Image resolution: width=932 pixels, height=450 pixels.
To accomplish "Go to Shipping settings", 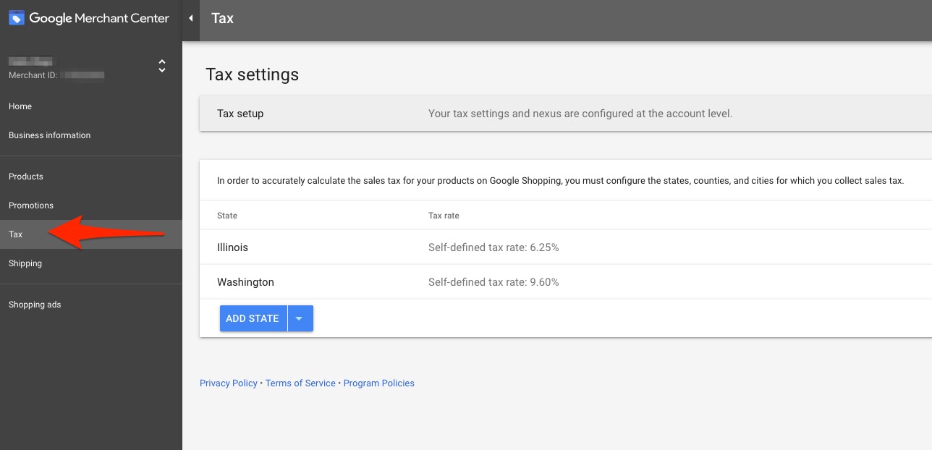I will tap(25, 263).
